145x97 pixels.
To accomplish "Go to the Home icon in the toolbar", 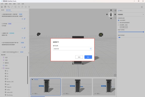I will (2, 7).
